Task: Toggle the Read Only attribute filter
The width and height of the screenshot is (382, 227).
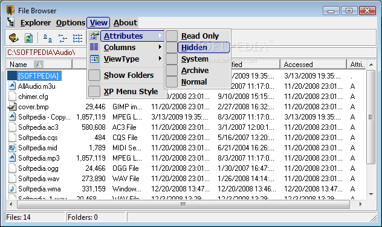Action: tap(198, 36)
